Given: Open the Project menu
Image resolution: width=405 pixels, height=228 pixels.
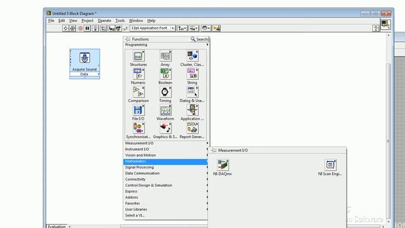Looking at the screenshot, I should tap(87, 20).
